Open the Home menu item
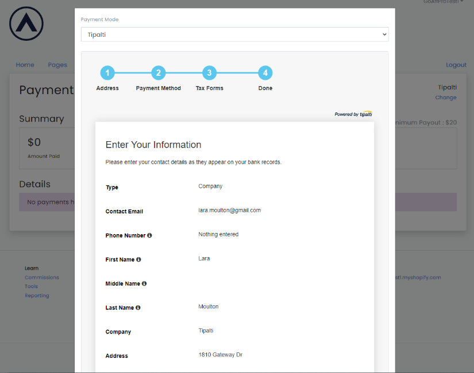The image size is (474, 373). click(x=25, y=65)
